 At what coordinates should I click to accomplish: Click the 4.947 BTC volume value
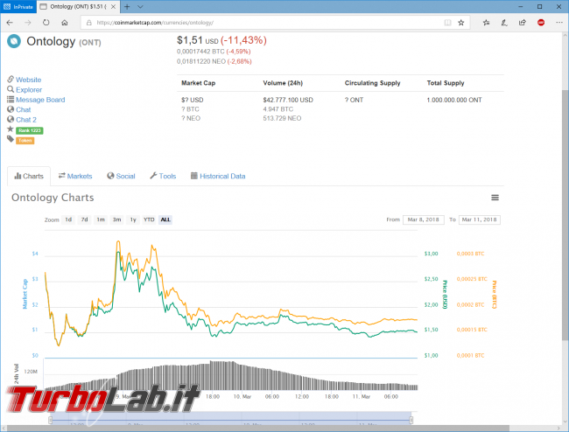(278, 109)
